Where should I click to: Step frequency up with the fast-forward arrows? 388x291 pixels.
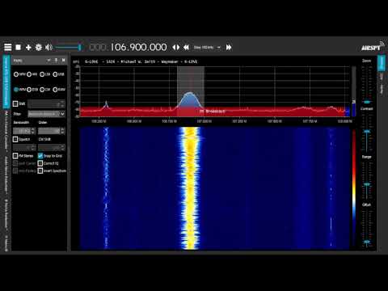pyautogui.click(x=229, y=48)
